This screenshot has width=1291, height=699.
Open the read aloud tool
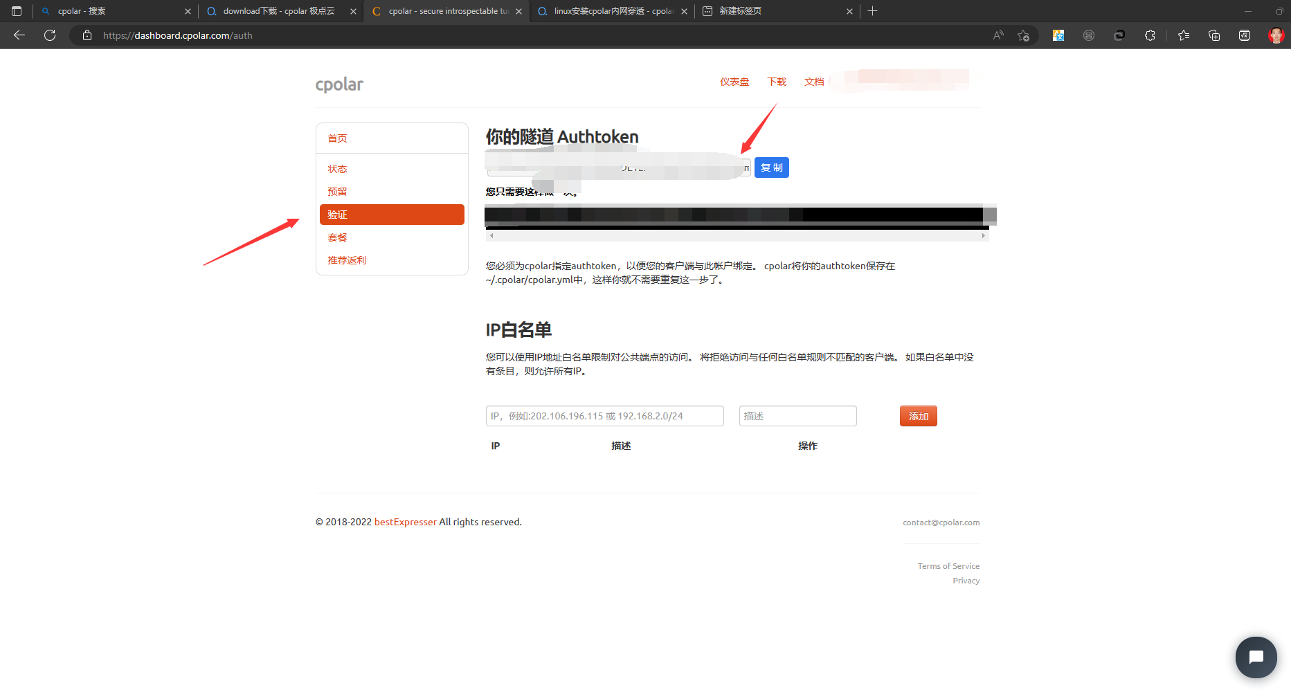[997, 35]
